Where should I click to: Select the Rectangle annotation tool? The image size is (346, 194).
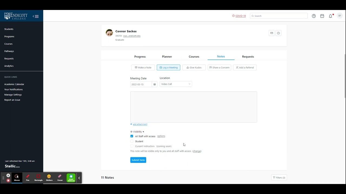[x=38, y=178]
